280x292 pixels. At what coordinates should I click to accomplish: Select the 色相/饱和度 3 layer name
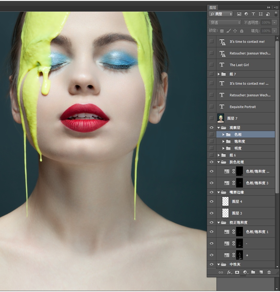(257, 183)
